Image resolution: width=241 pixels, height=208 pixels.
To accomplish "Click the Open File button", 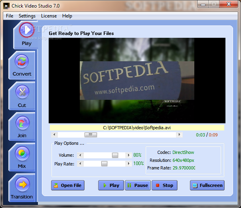I will pos(68,185).
